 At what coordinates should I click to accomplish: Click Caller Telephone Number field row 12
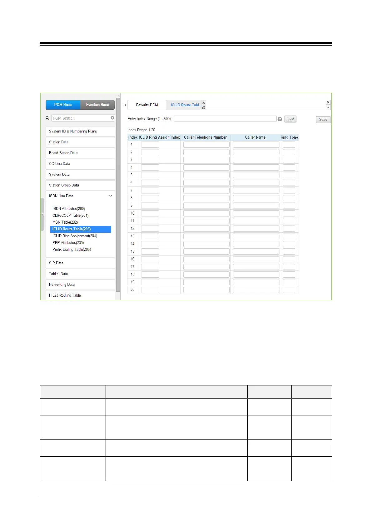[x=206, y=229]
